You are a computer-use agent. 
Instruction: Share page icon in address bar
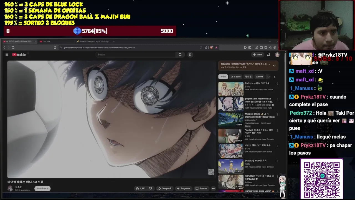[206, 47]
